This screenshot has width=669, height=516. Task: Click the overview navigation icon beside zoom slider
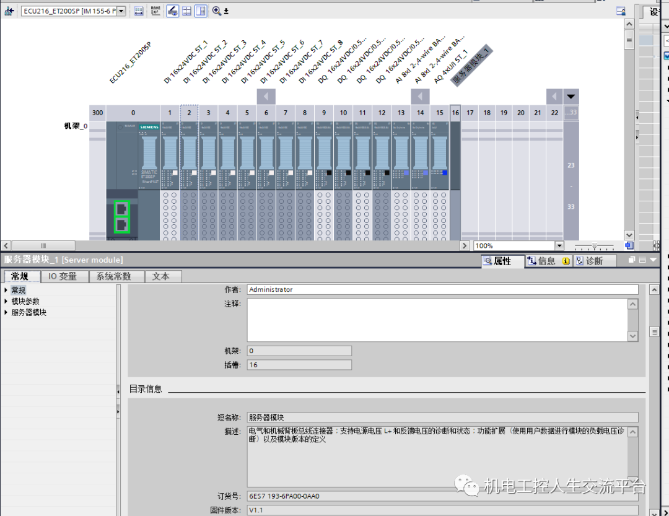[x=629, y=245]
